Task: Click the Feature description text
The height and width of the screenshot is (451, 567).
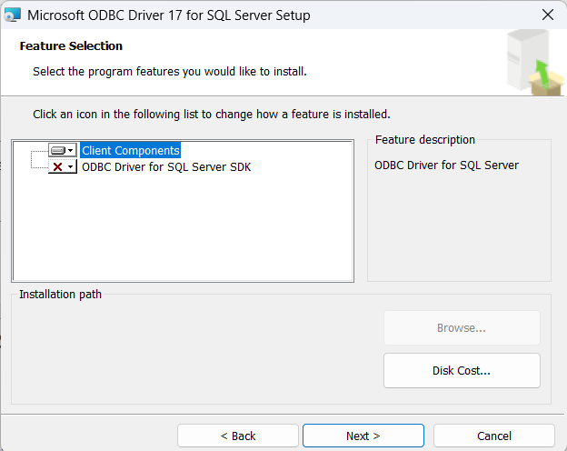Action: [446, 165]
